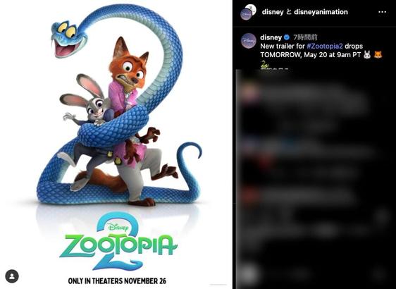Open the three-dot more options menu
The width and height of the screenshot is (396, 289).
point(382,12)
